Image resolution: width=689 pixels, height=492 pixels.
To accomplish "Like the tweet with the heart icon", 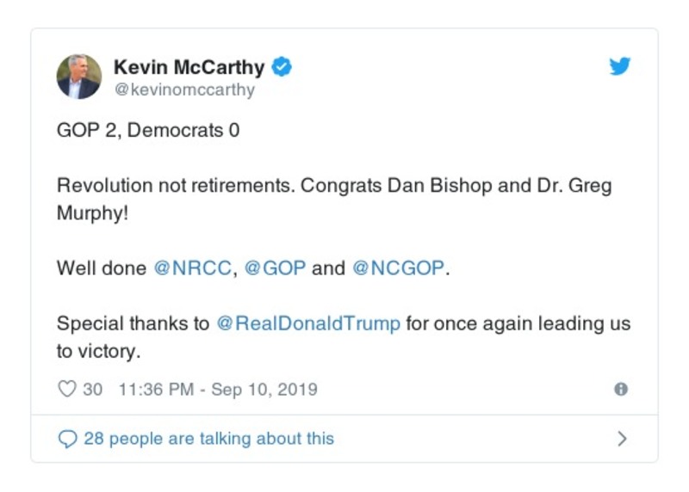I will 67,389.
